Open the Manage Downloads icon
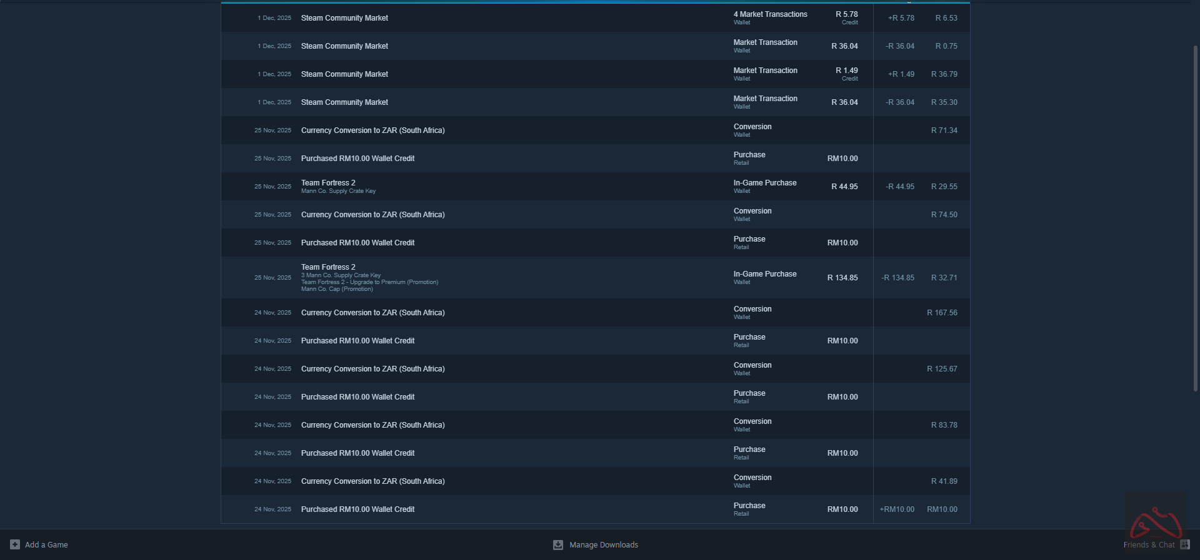 (558, 545)
